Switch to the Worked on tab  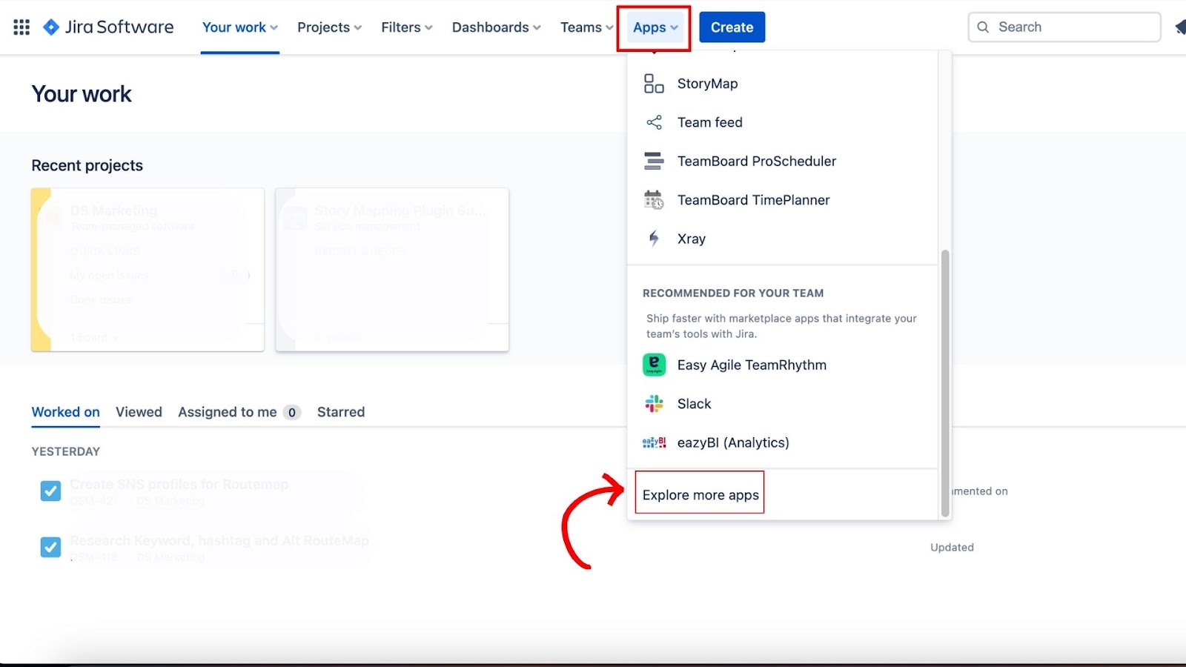(x=65, y=412)
